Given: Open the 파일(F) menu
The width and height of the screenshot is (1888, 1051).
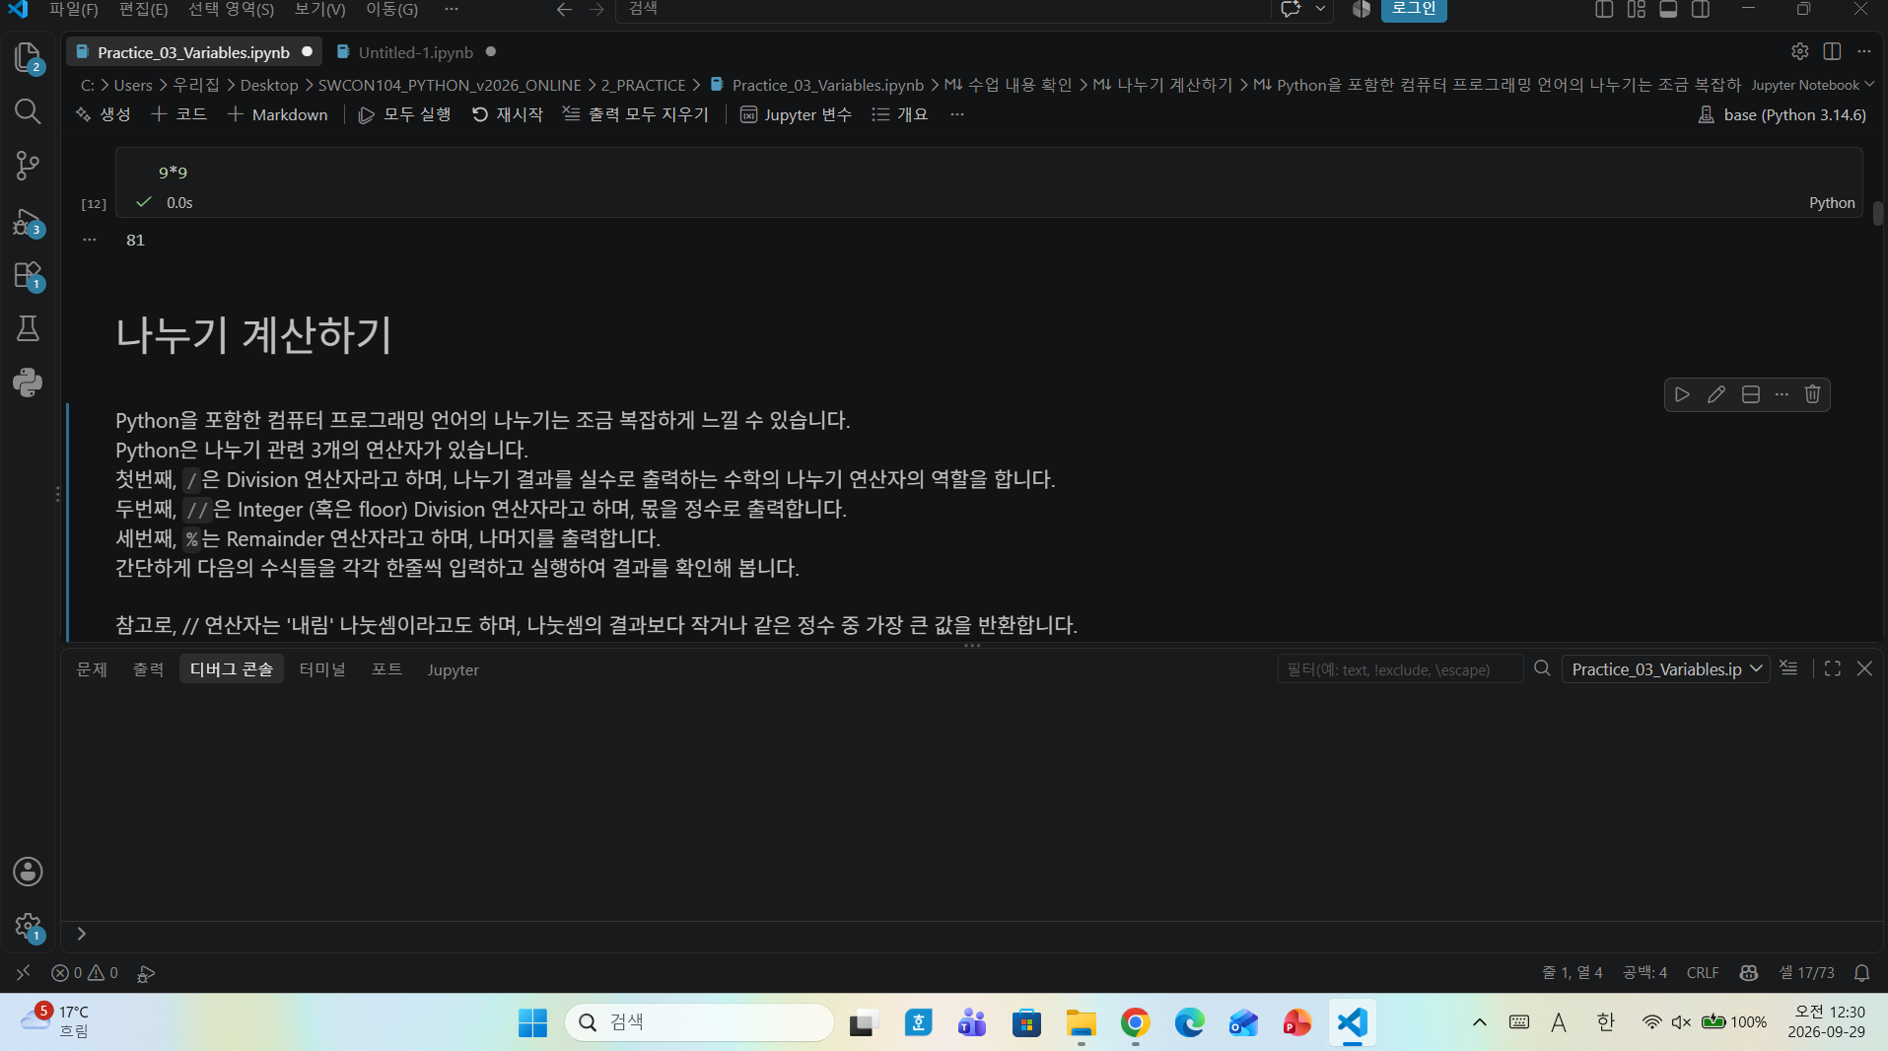Looking at the screenshot, I should click(74, 10).
